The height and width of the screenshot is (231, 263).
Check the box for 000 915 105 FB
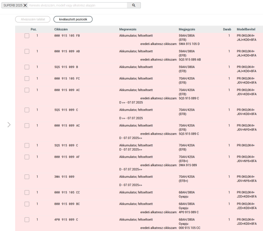point(27,36)
